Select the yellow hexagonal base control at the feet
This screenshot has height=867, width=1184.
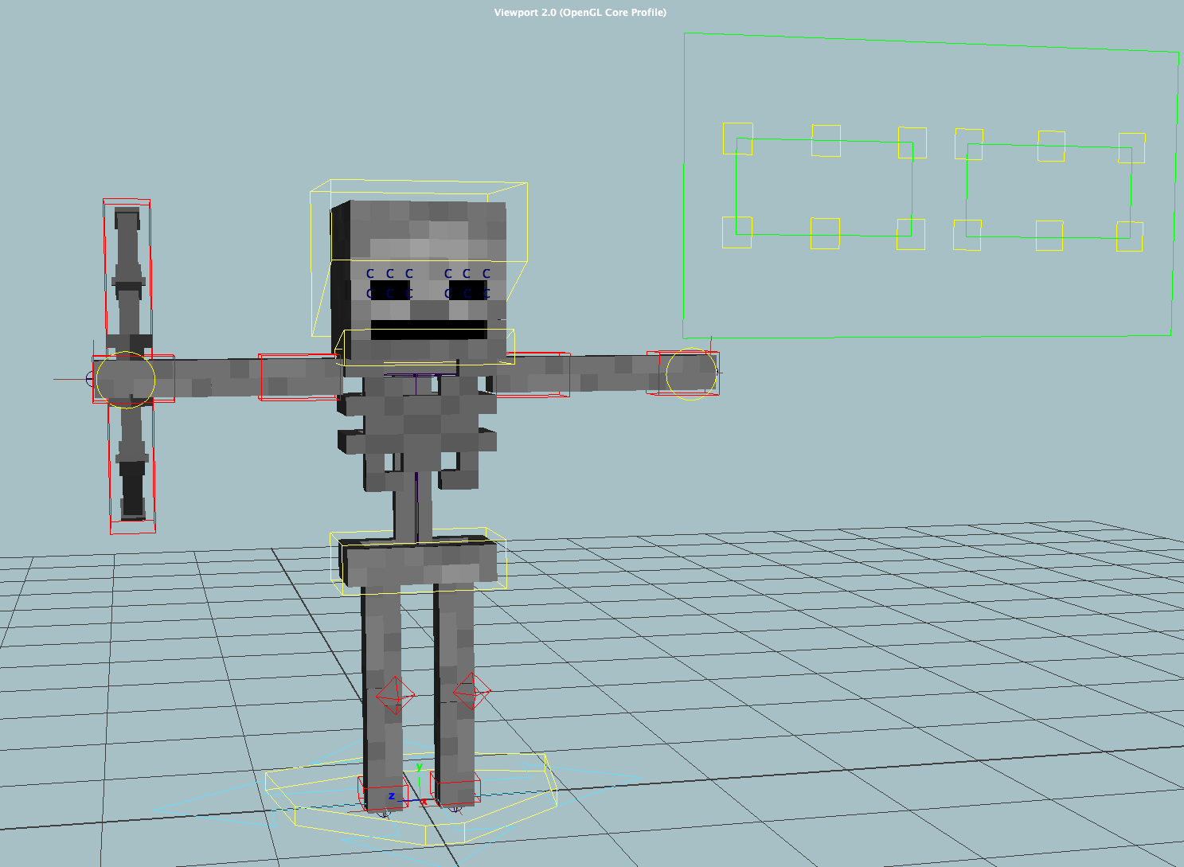(411, 799)
